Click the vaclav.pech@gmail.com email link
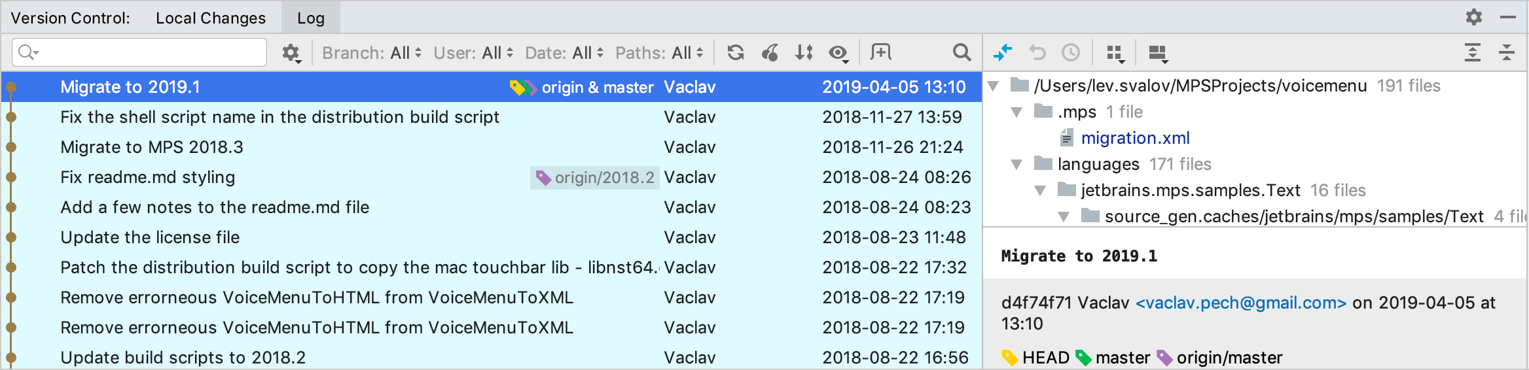Screen dimensions: 1529x370 coord(1240,303)
